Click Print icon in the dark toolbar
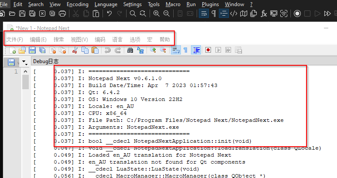The width and height of the screenshot is (337, 178). 62,14
